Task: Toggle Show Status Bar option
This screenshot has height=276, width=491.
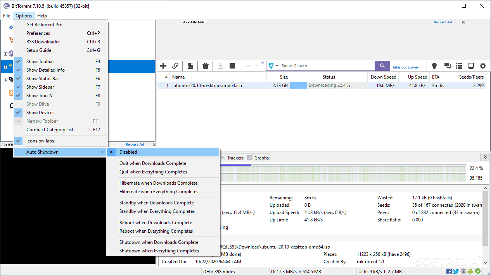Action: click(x=61, y=79)
